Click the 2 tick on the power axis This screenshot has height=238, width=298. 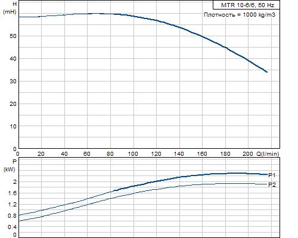point(15,182)
